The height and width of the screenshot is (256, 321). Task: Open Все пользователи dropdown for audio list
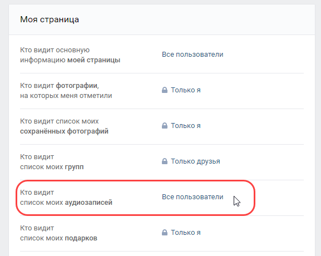(192, 197)
